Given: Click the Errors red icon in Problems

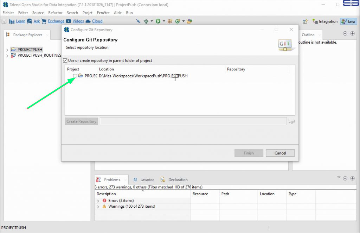Looking at the screenshot, I should [x=104, y=201].
